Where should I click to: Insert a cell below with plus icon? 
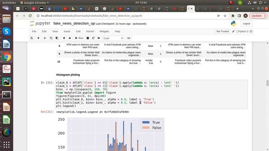coord(38,38)
